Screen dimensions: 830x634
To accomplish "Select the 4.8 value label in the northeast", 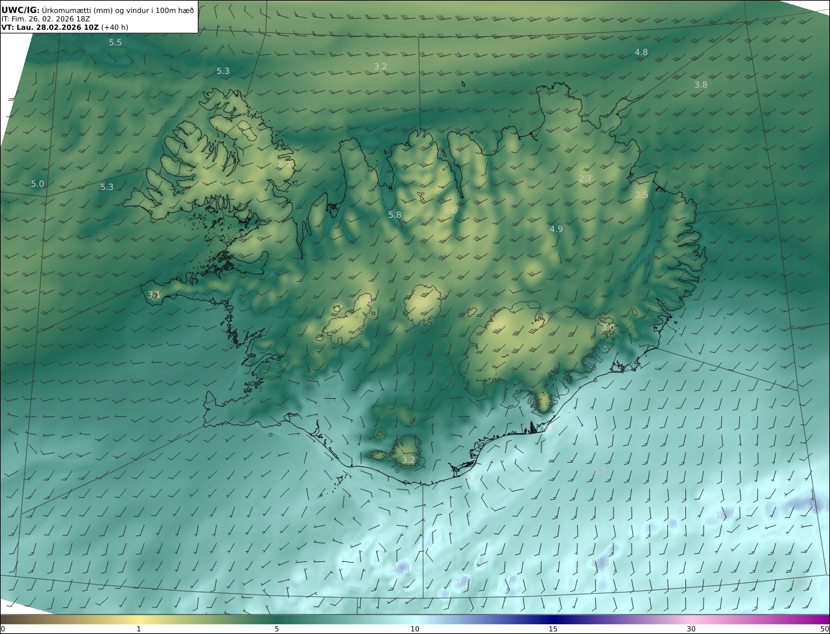I will pyautogui.click(x=641, y=52).
